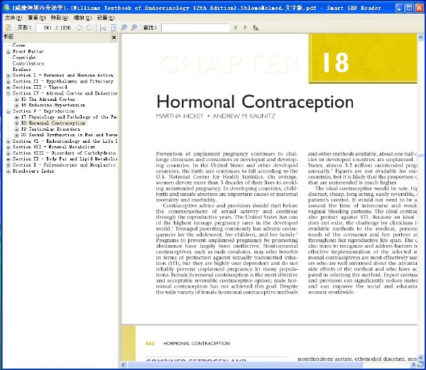Select the Copyright bookmark
Screen dimensions: 426x370
(x=24, y=58)
